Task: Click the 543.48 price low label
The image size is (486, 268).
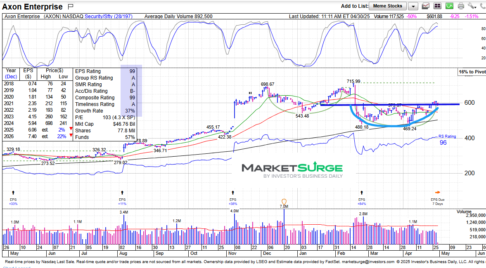Action: click(x=302, y=116)
